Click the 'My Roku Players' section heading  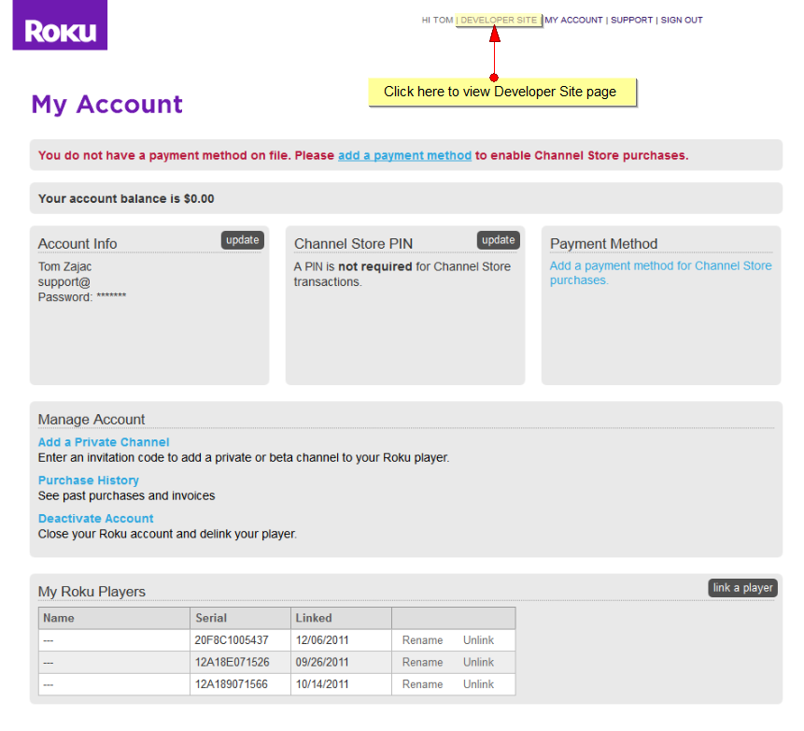[x=92, y=592]
